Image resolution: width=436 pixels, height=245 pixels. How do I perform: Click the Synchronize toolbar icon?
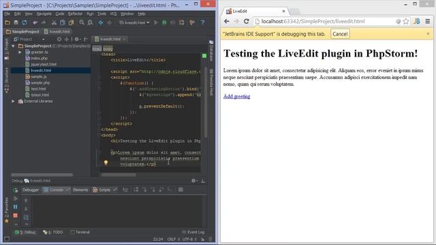25,22
